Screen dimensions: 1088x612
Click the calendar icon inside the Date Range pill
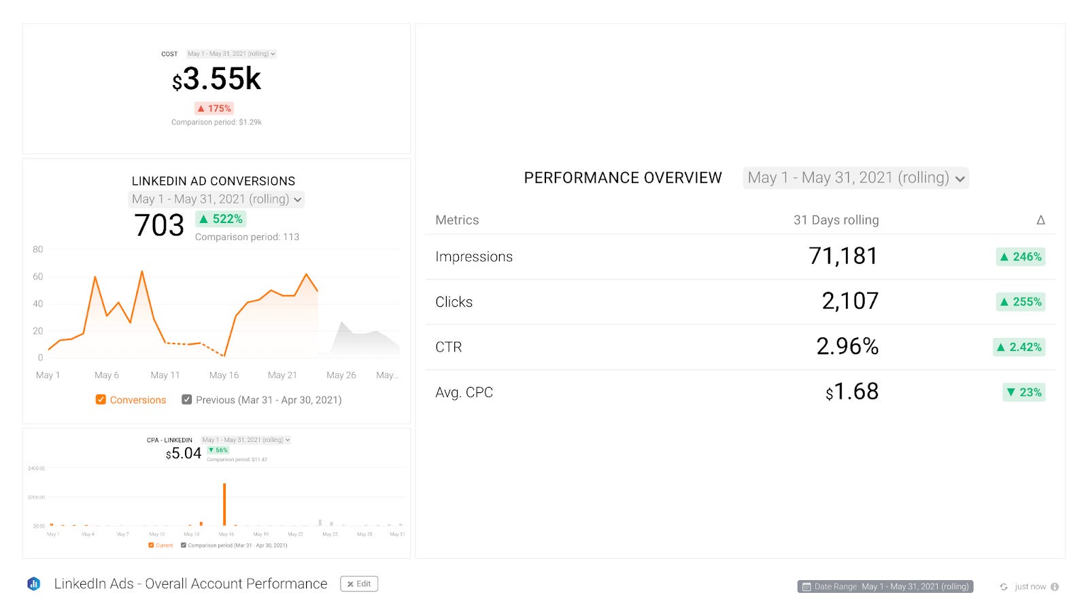[x=807, y=586]
